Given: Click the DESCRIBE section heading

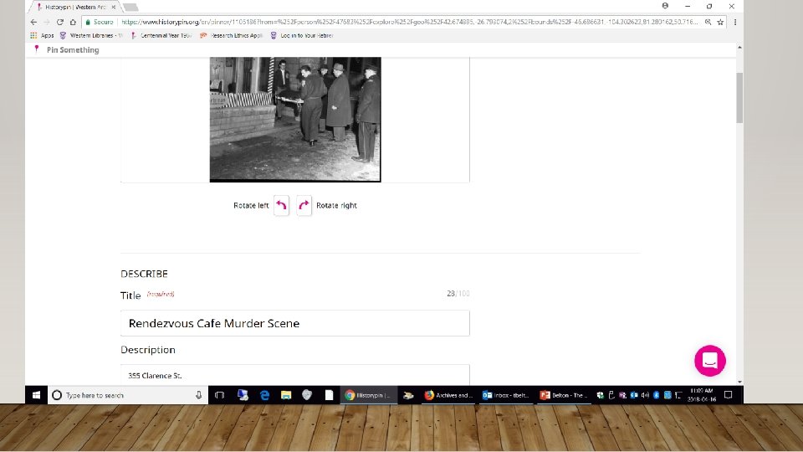Looking at the screenshot, I should pyautogui.click(x=144, y=274).
